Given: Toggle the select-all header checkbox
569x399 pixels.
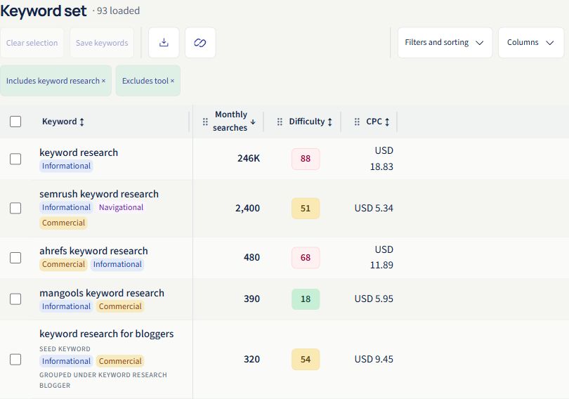Looking at the screenshot, I should [x=15, y=122].
